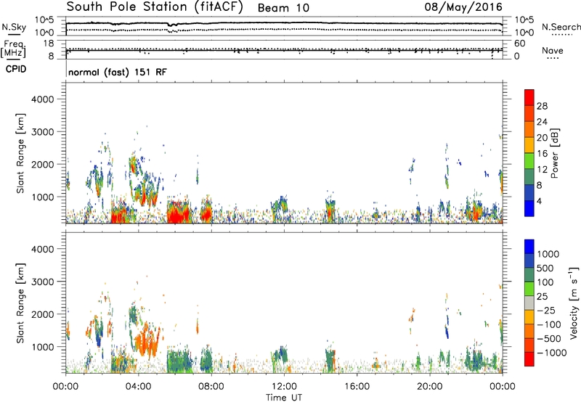Click the strong red echo near 06:00 in power panel
Image resolution: width=581 pixels, height=402 pixels.
[x=178, y=214]
